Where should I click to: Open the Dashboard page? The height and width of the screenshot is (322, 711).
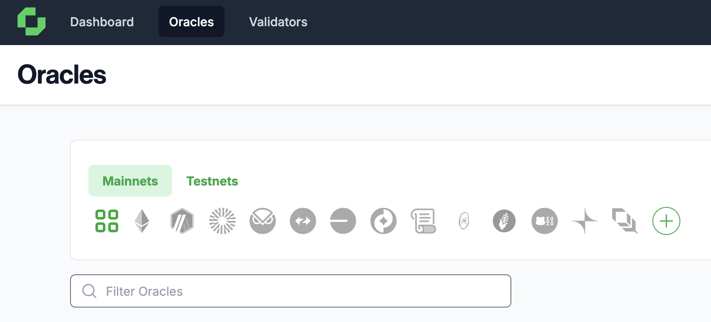click(x=102, y=22)
